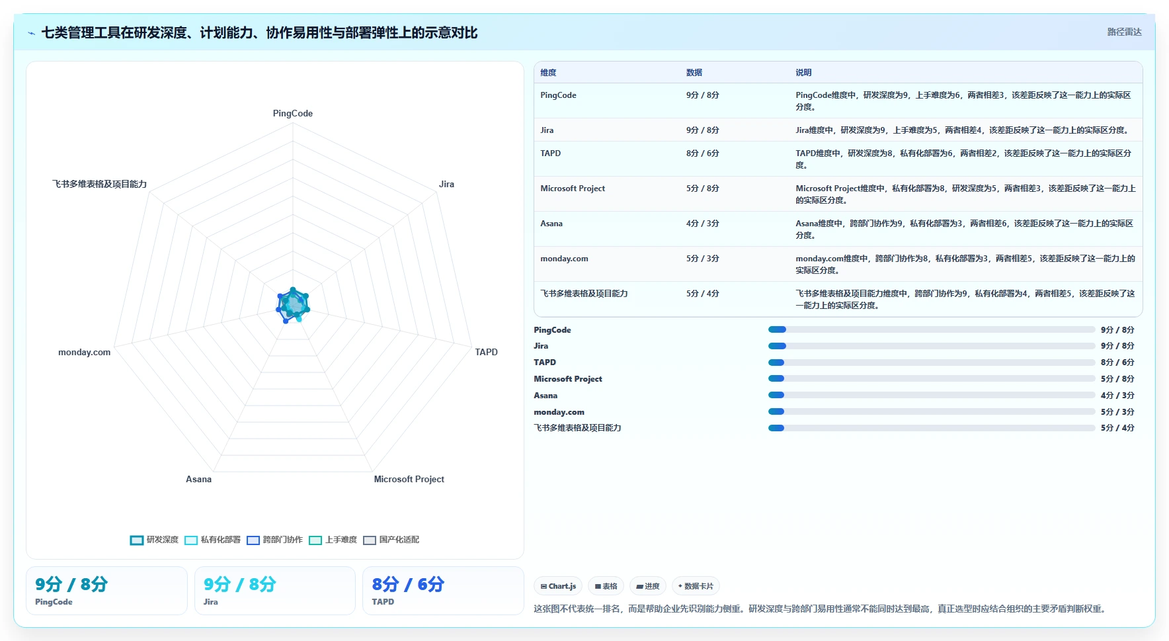
Task: Click the table's 5分 / 8分 cell
Action: (x=702, y=189)
